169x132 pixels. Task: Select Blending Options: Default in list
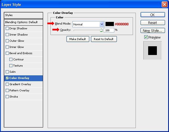pos(24,22)
